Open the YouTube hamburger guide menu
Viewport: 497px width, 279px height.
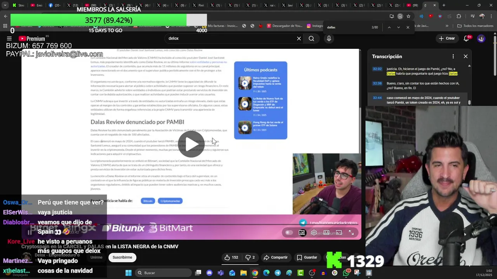pos(9,38)
